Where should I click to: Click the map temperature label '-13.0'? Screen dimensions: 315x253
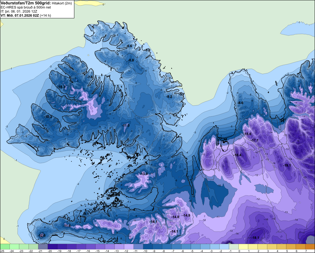pos(144,174)
